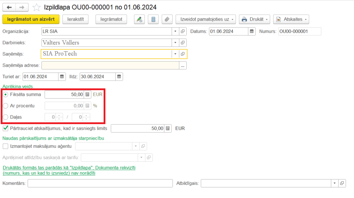Open the Izveidot pamatojoties uz menu
Screen dimensions: 354x198
pyautogui.click(x=206, y=19)
